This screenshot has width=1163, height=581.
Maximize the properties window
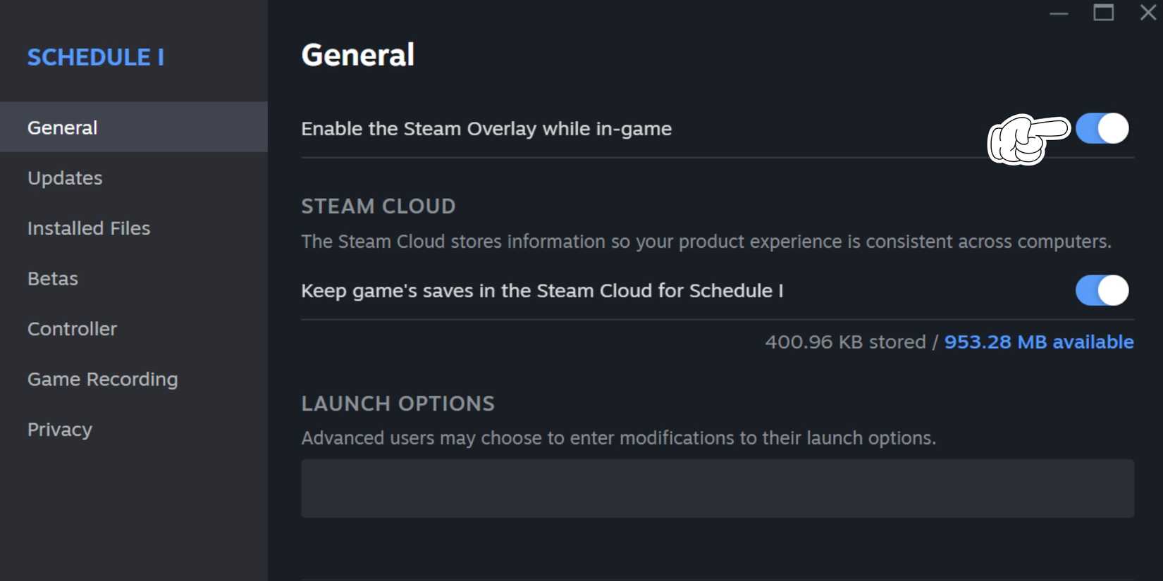[1104, 13]
